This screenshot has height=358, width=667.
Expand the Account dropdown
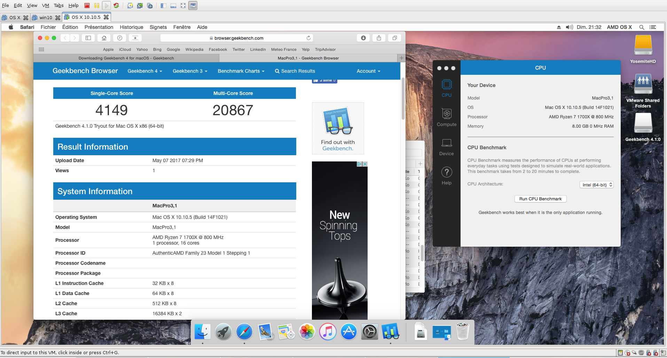pos(369,71)
